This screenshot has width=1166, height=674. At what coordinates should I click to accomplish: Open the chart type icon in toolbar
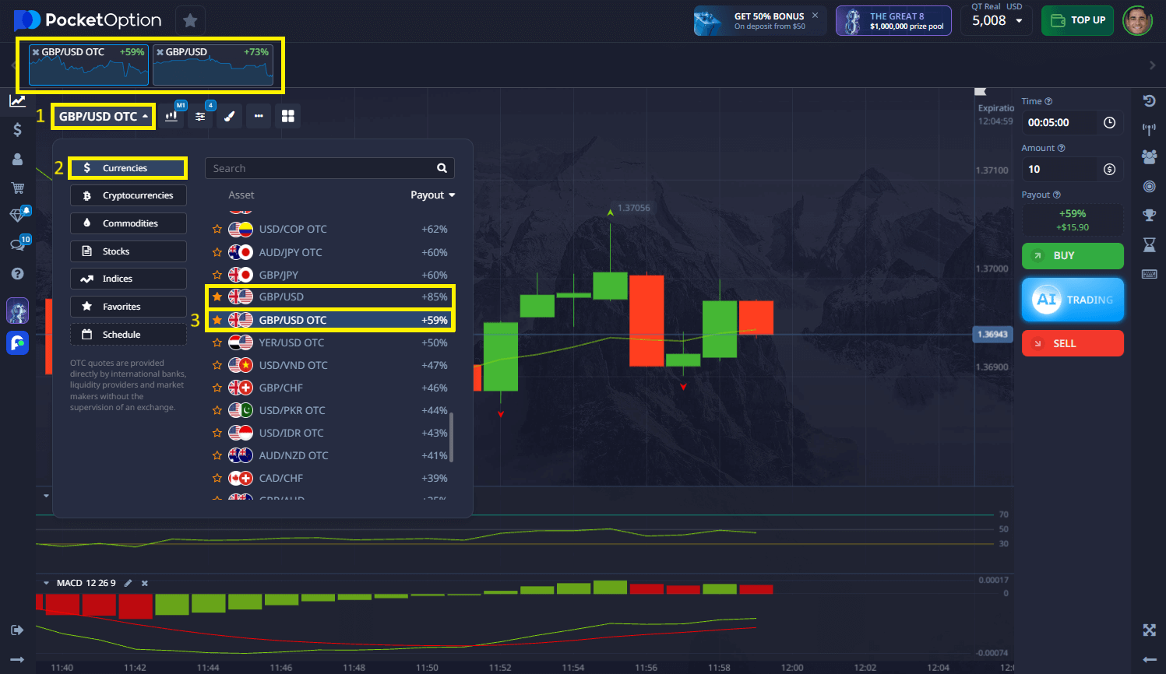172,116
